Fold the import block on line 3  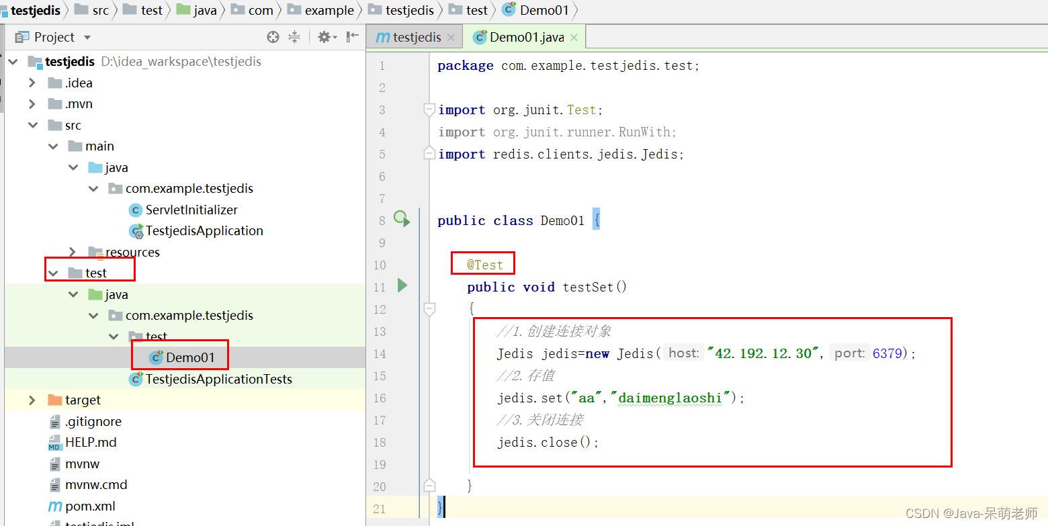pos(429,109)
